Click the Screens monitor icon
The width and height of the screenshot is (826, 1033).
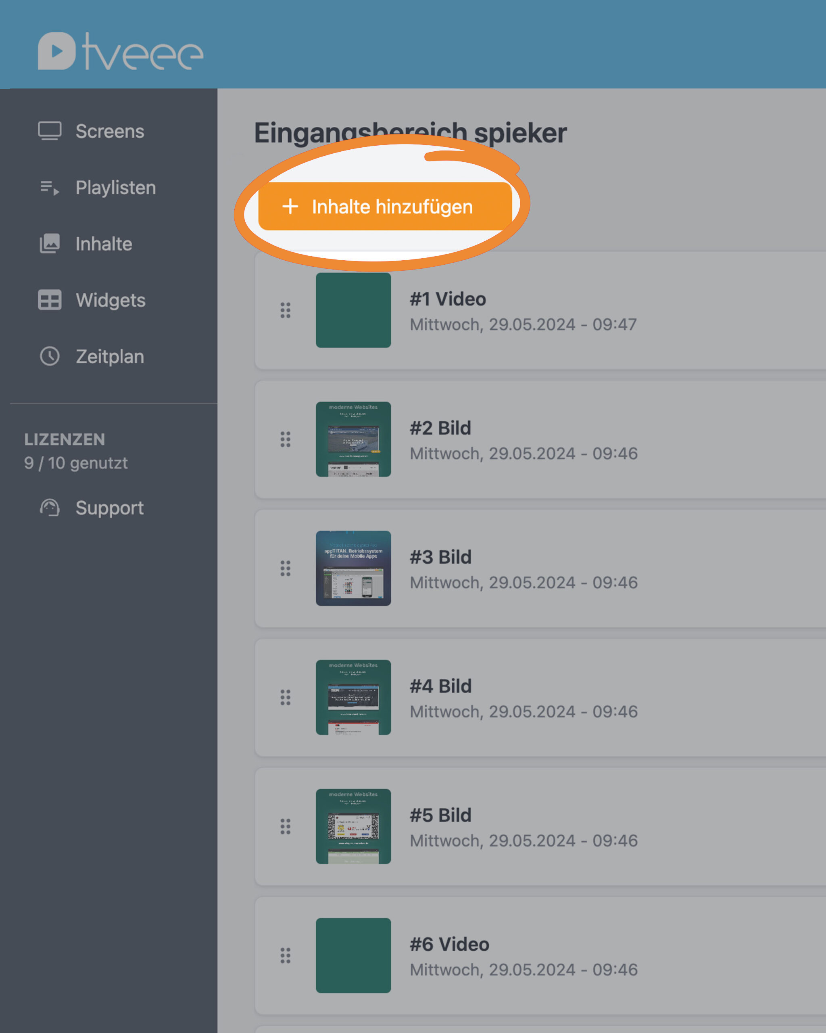(x=50, y=131)
